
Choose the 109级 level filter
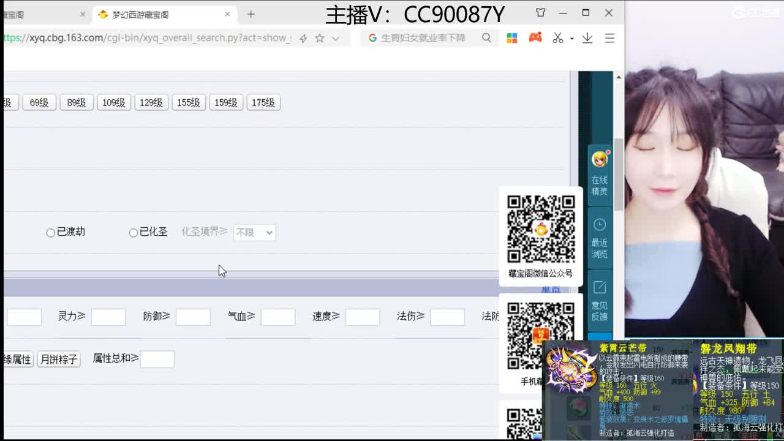point(114,102)
